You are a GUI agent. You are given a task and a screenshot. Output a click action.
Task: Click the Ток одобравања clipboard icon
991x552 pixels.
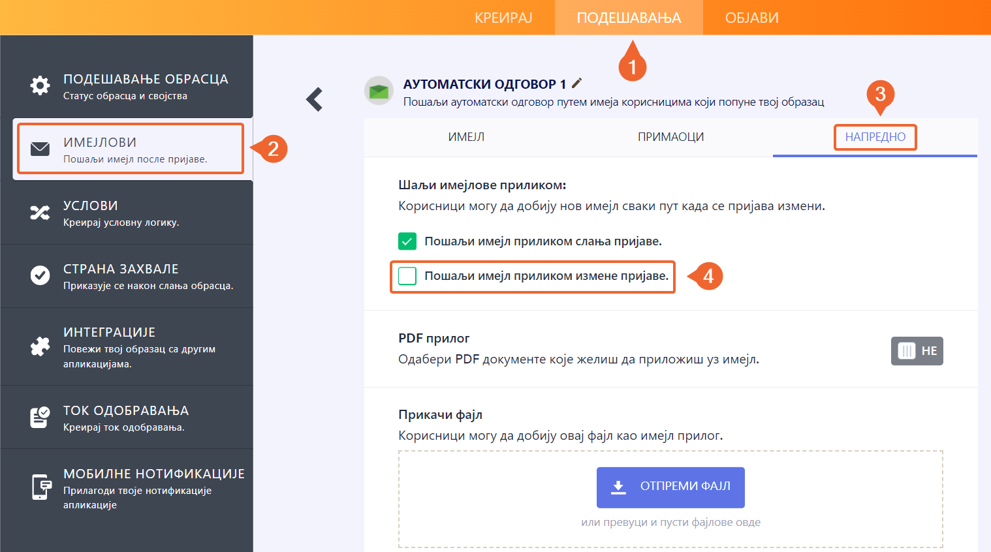point(40,417)
